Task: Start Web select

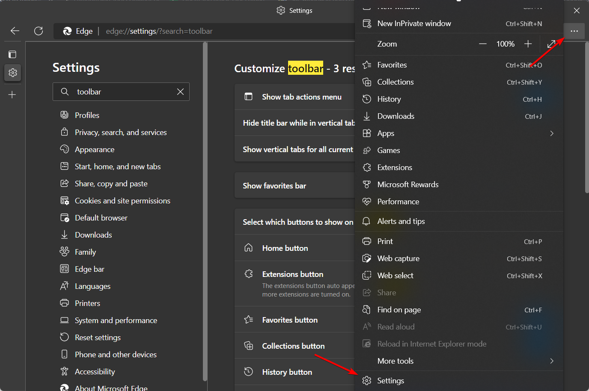Action: click(x=459, y=276)
